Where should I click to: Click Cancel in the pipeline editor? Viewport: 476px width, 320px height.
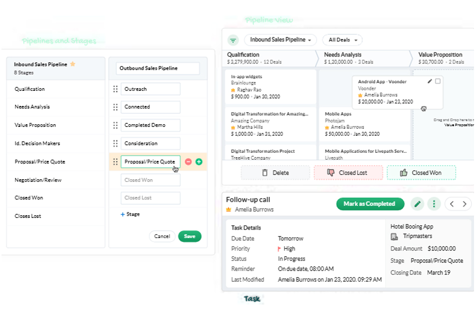tap(162, 236)
